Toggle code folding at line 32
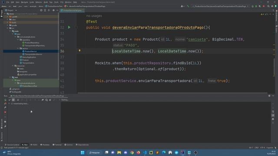This screenshot has width=278, height=156. click(x=76, y=27)
